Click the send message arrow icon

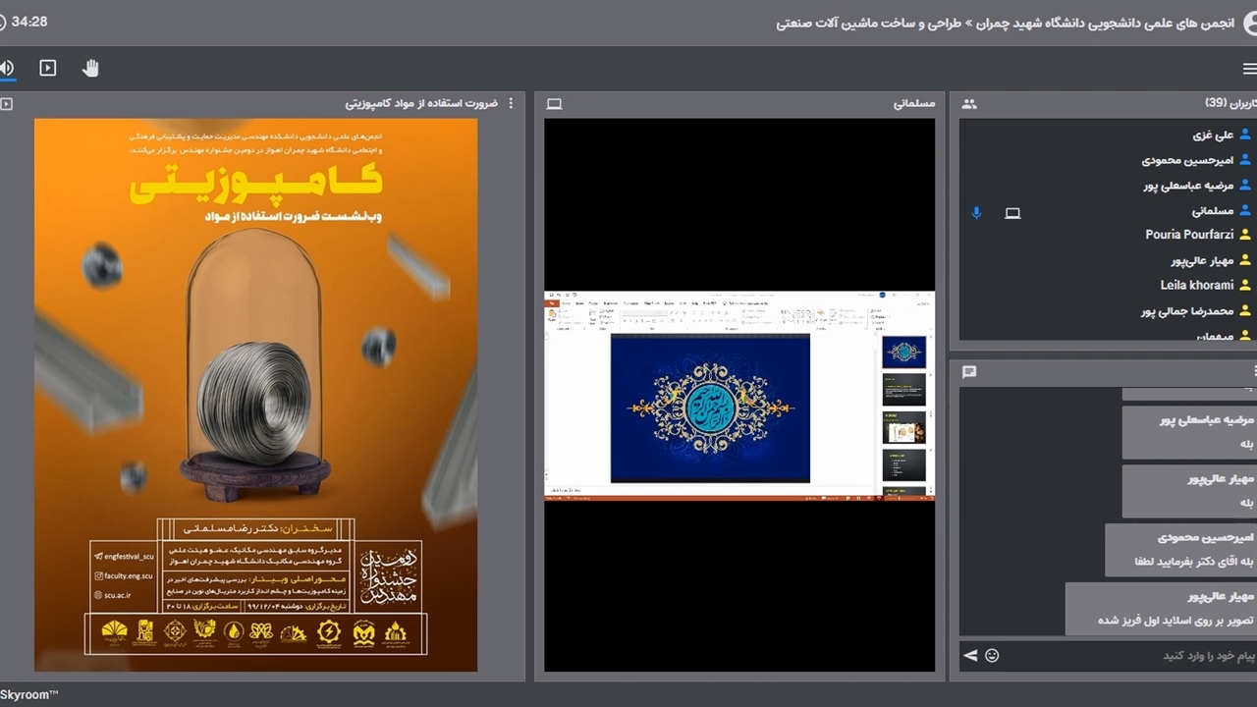pyautogui.click(x=970, y=655)
